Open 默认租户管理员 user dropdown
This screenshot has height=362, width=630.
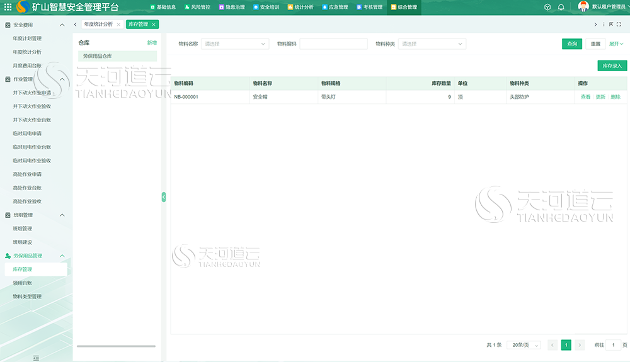pos(609,7)
